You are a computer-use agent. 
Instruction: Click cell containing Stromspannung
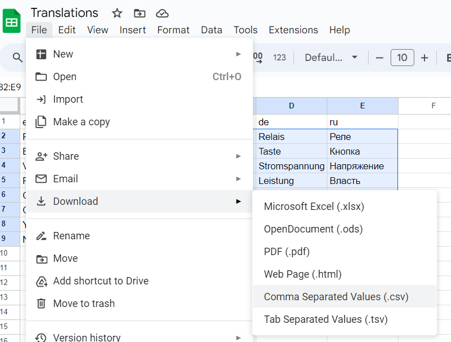click(291, 166)
